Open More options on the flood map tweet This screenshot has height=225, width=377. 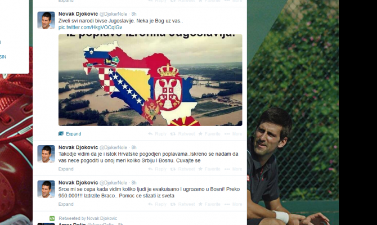click(234, 134)
